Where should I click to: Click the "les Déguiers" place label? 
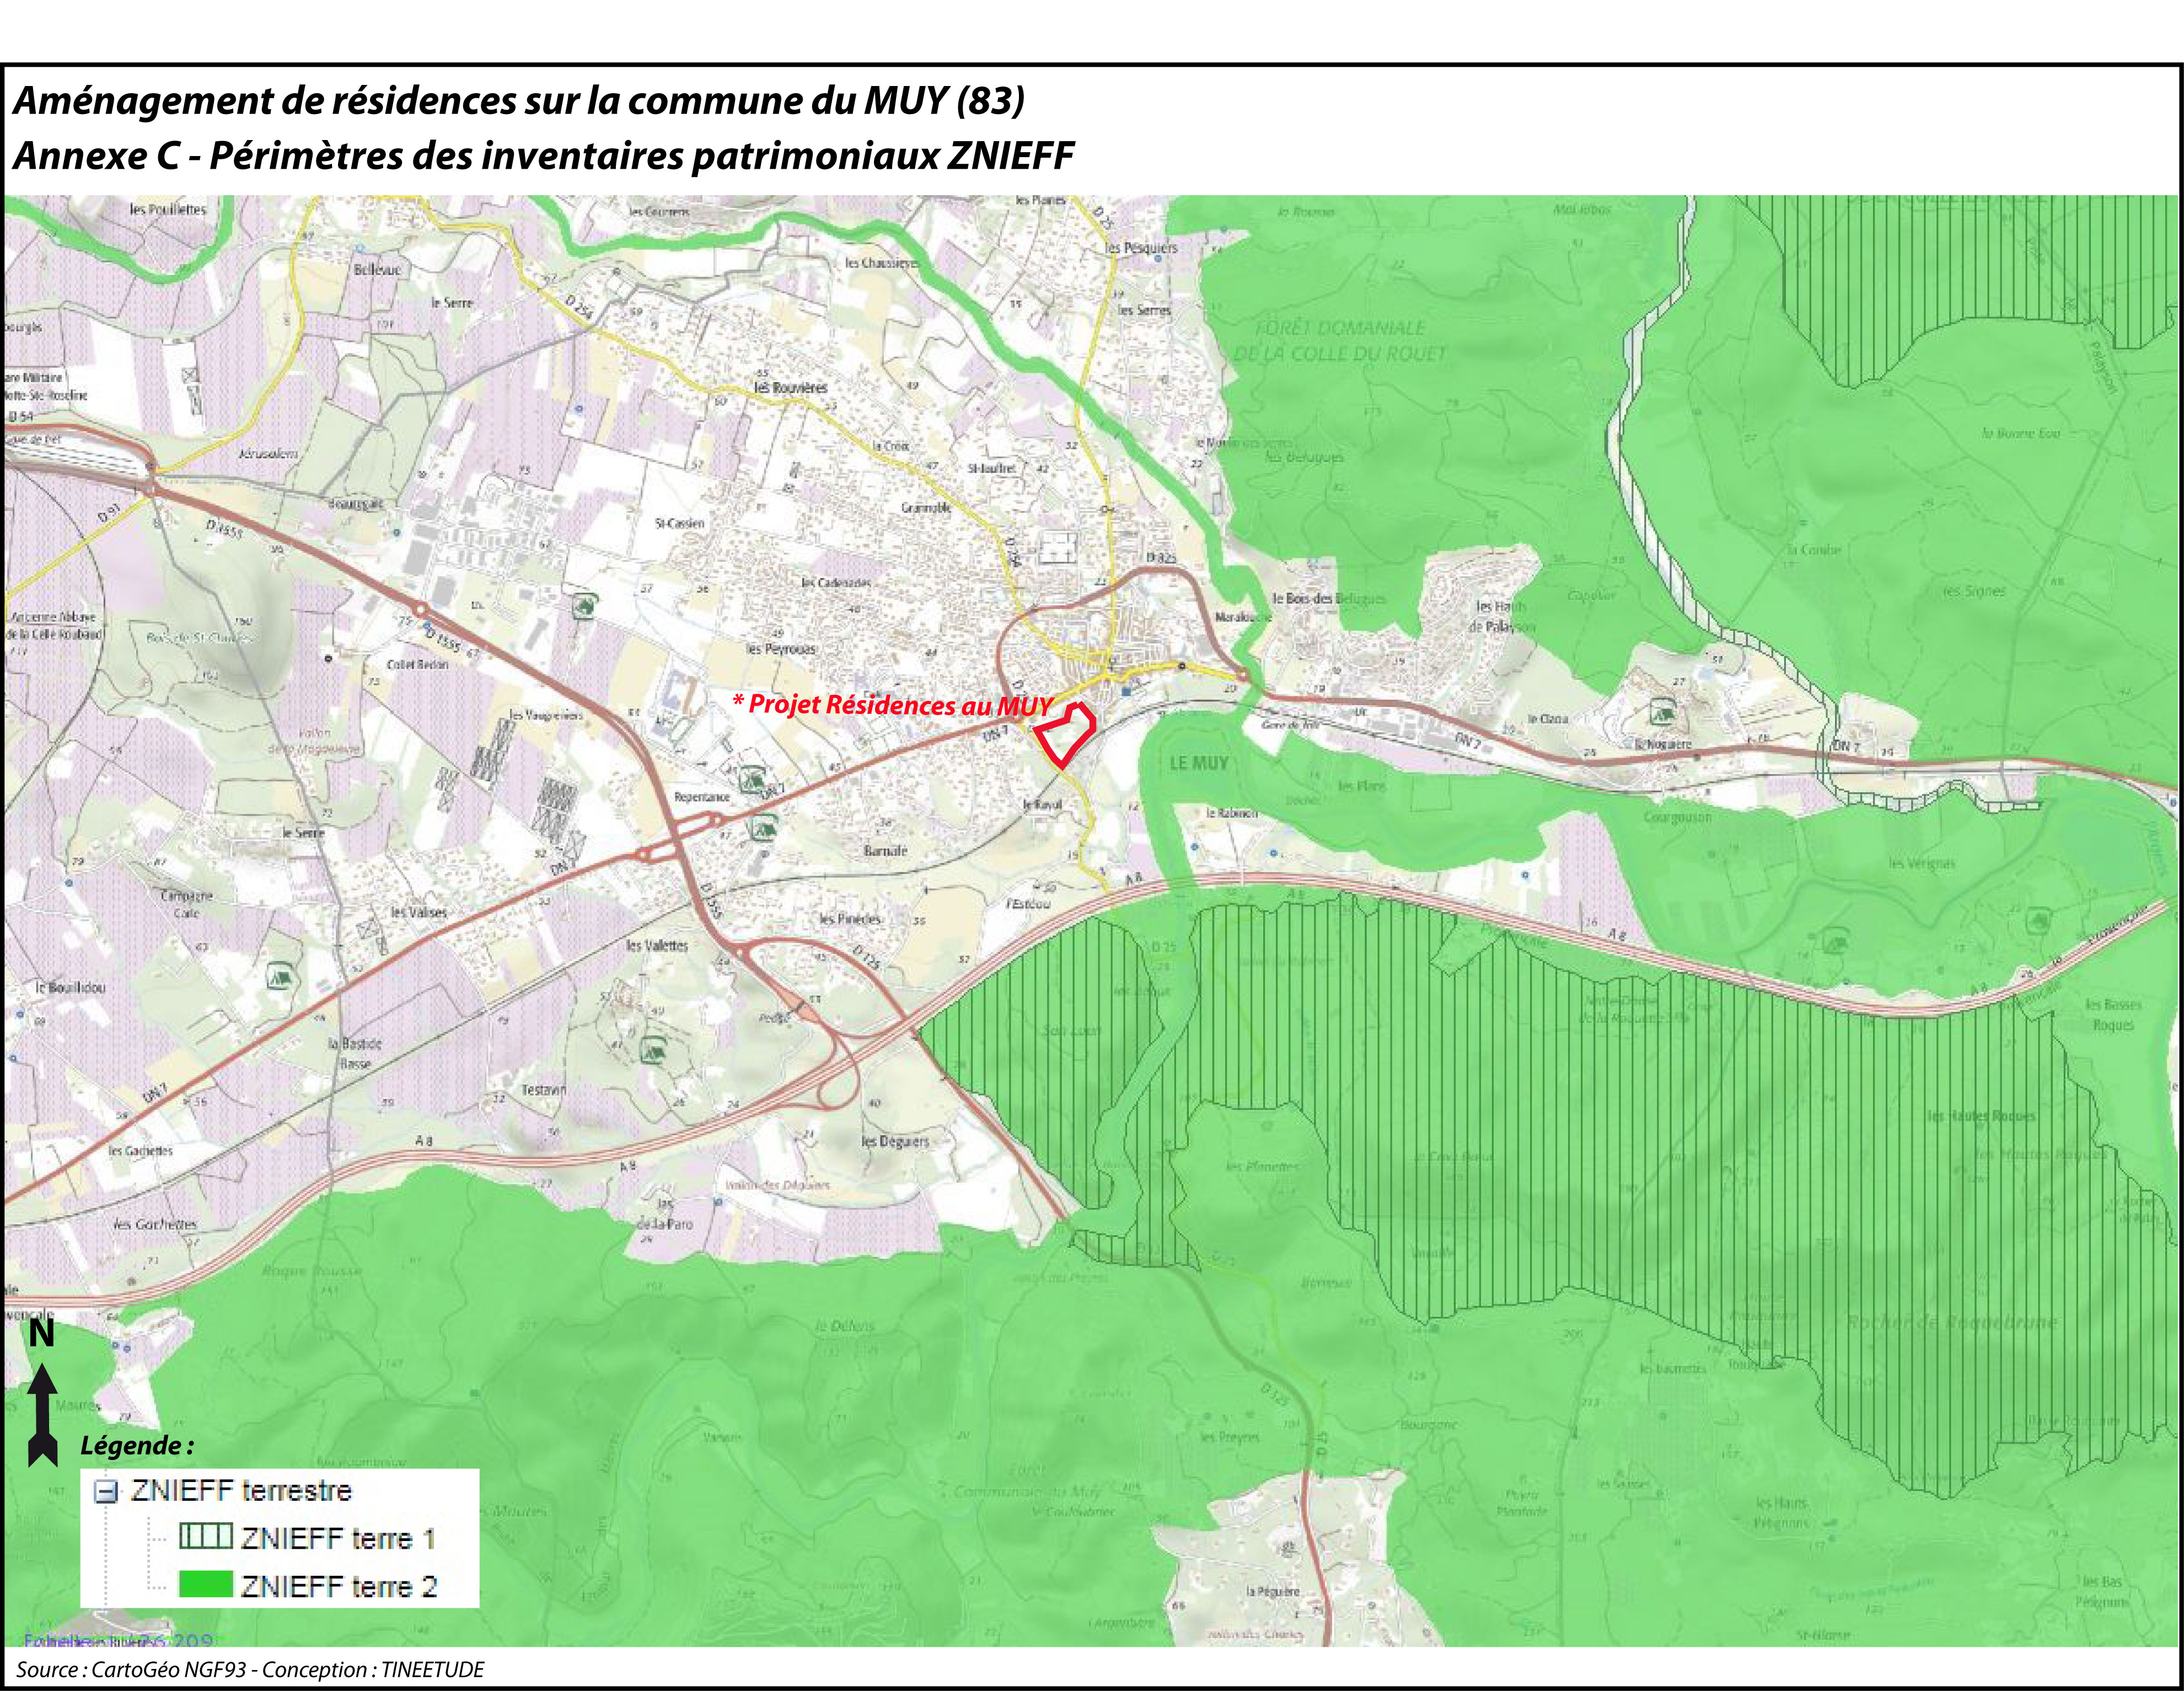(895, 1141)
